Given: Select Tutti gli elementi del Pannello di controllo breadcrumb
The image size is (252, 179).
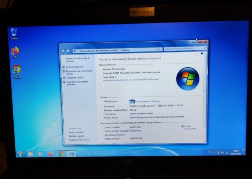Looking at the screenshot, I should pos(99,51).
